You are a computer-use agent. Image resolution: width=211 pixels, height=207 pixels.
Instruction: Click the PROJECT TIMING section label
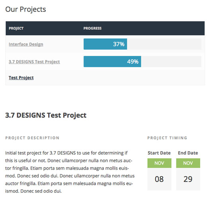pos(167,138)
